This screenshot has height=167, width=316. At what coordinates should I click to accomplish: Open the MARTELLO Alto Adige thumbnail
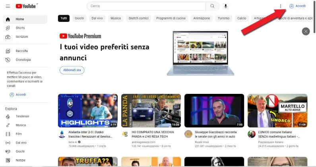click(x=277, y=111)
